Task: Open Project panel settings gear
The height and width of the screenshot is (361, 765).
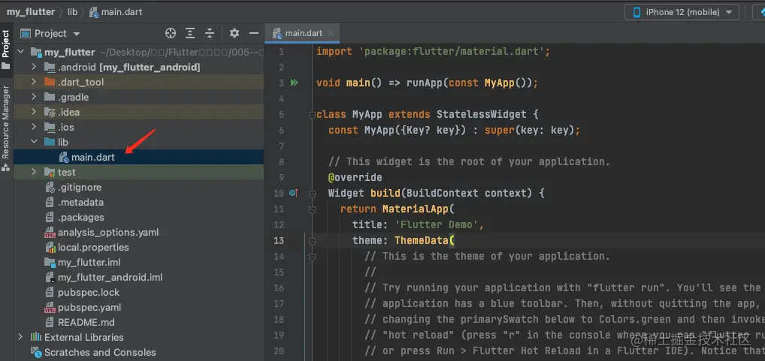Action: (x=234, y=33)
